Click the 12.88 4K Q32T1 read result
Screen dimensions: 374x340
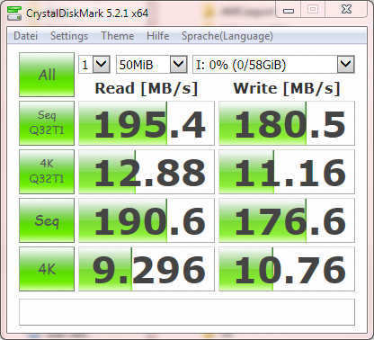pyautogui.click(x=147, y=172)
